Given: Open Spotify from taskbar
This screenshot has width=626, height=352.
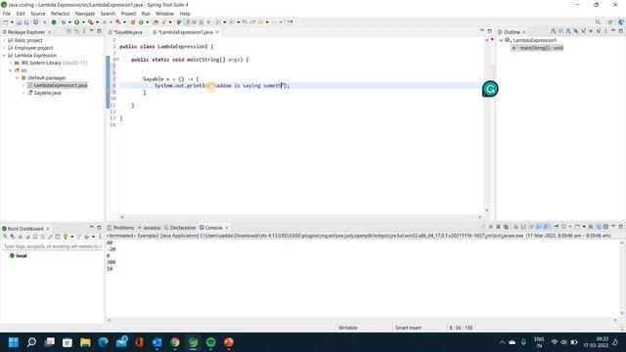Looking at the screenshot, I should [211, 342].
